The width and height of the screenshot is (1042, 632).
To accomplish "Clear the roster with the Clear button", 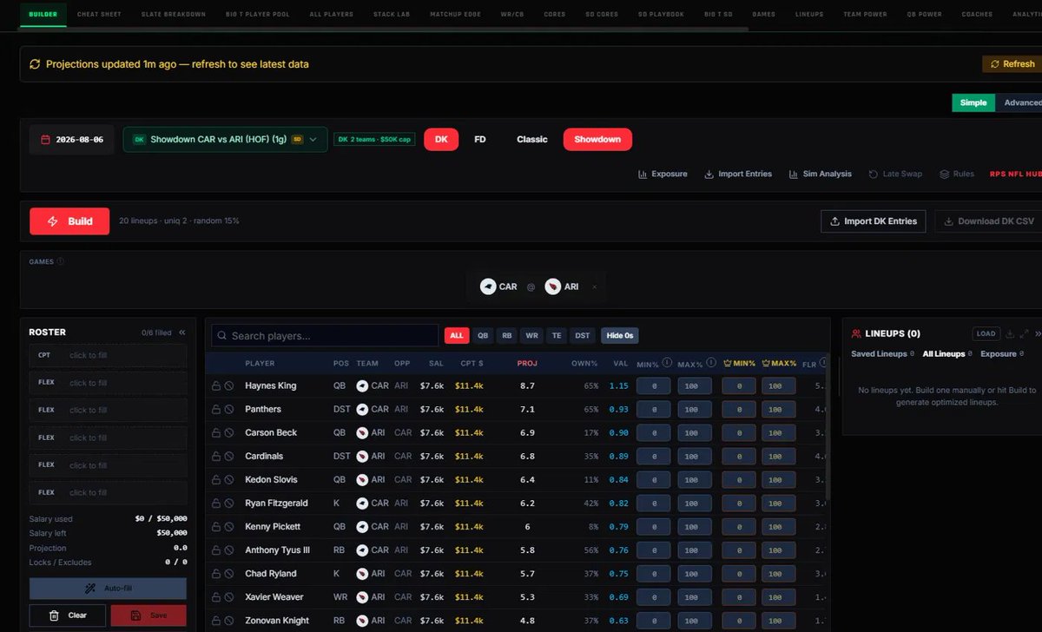I will point(68,616).
